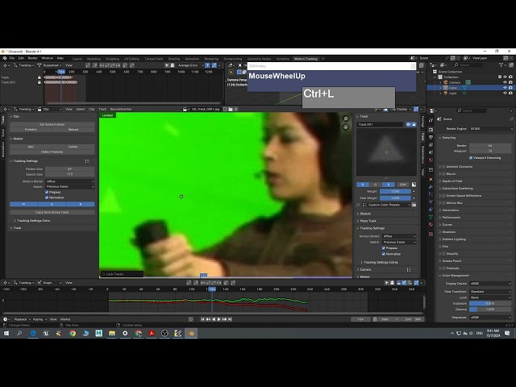Image resolution: width=516 pixels, height=387 pixels.
Task: Toggle lock on Track row in dopesheet
Action: coord(40,77)
